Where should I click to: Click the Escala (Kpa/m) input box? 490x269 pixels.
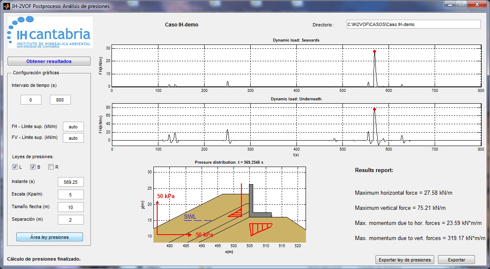click(x=70, y=195)
